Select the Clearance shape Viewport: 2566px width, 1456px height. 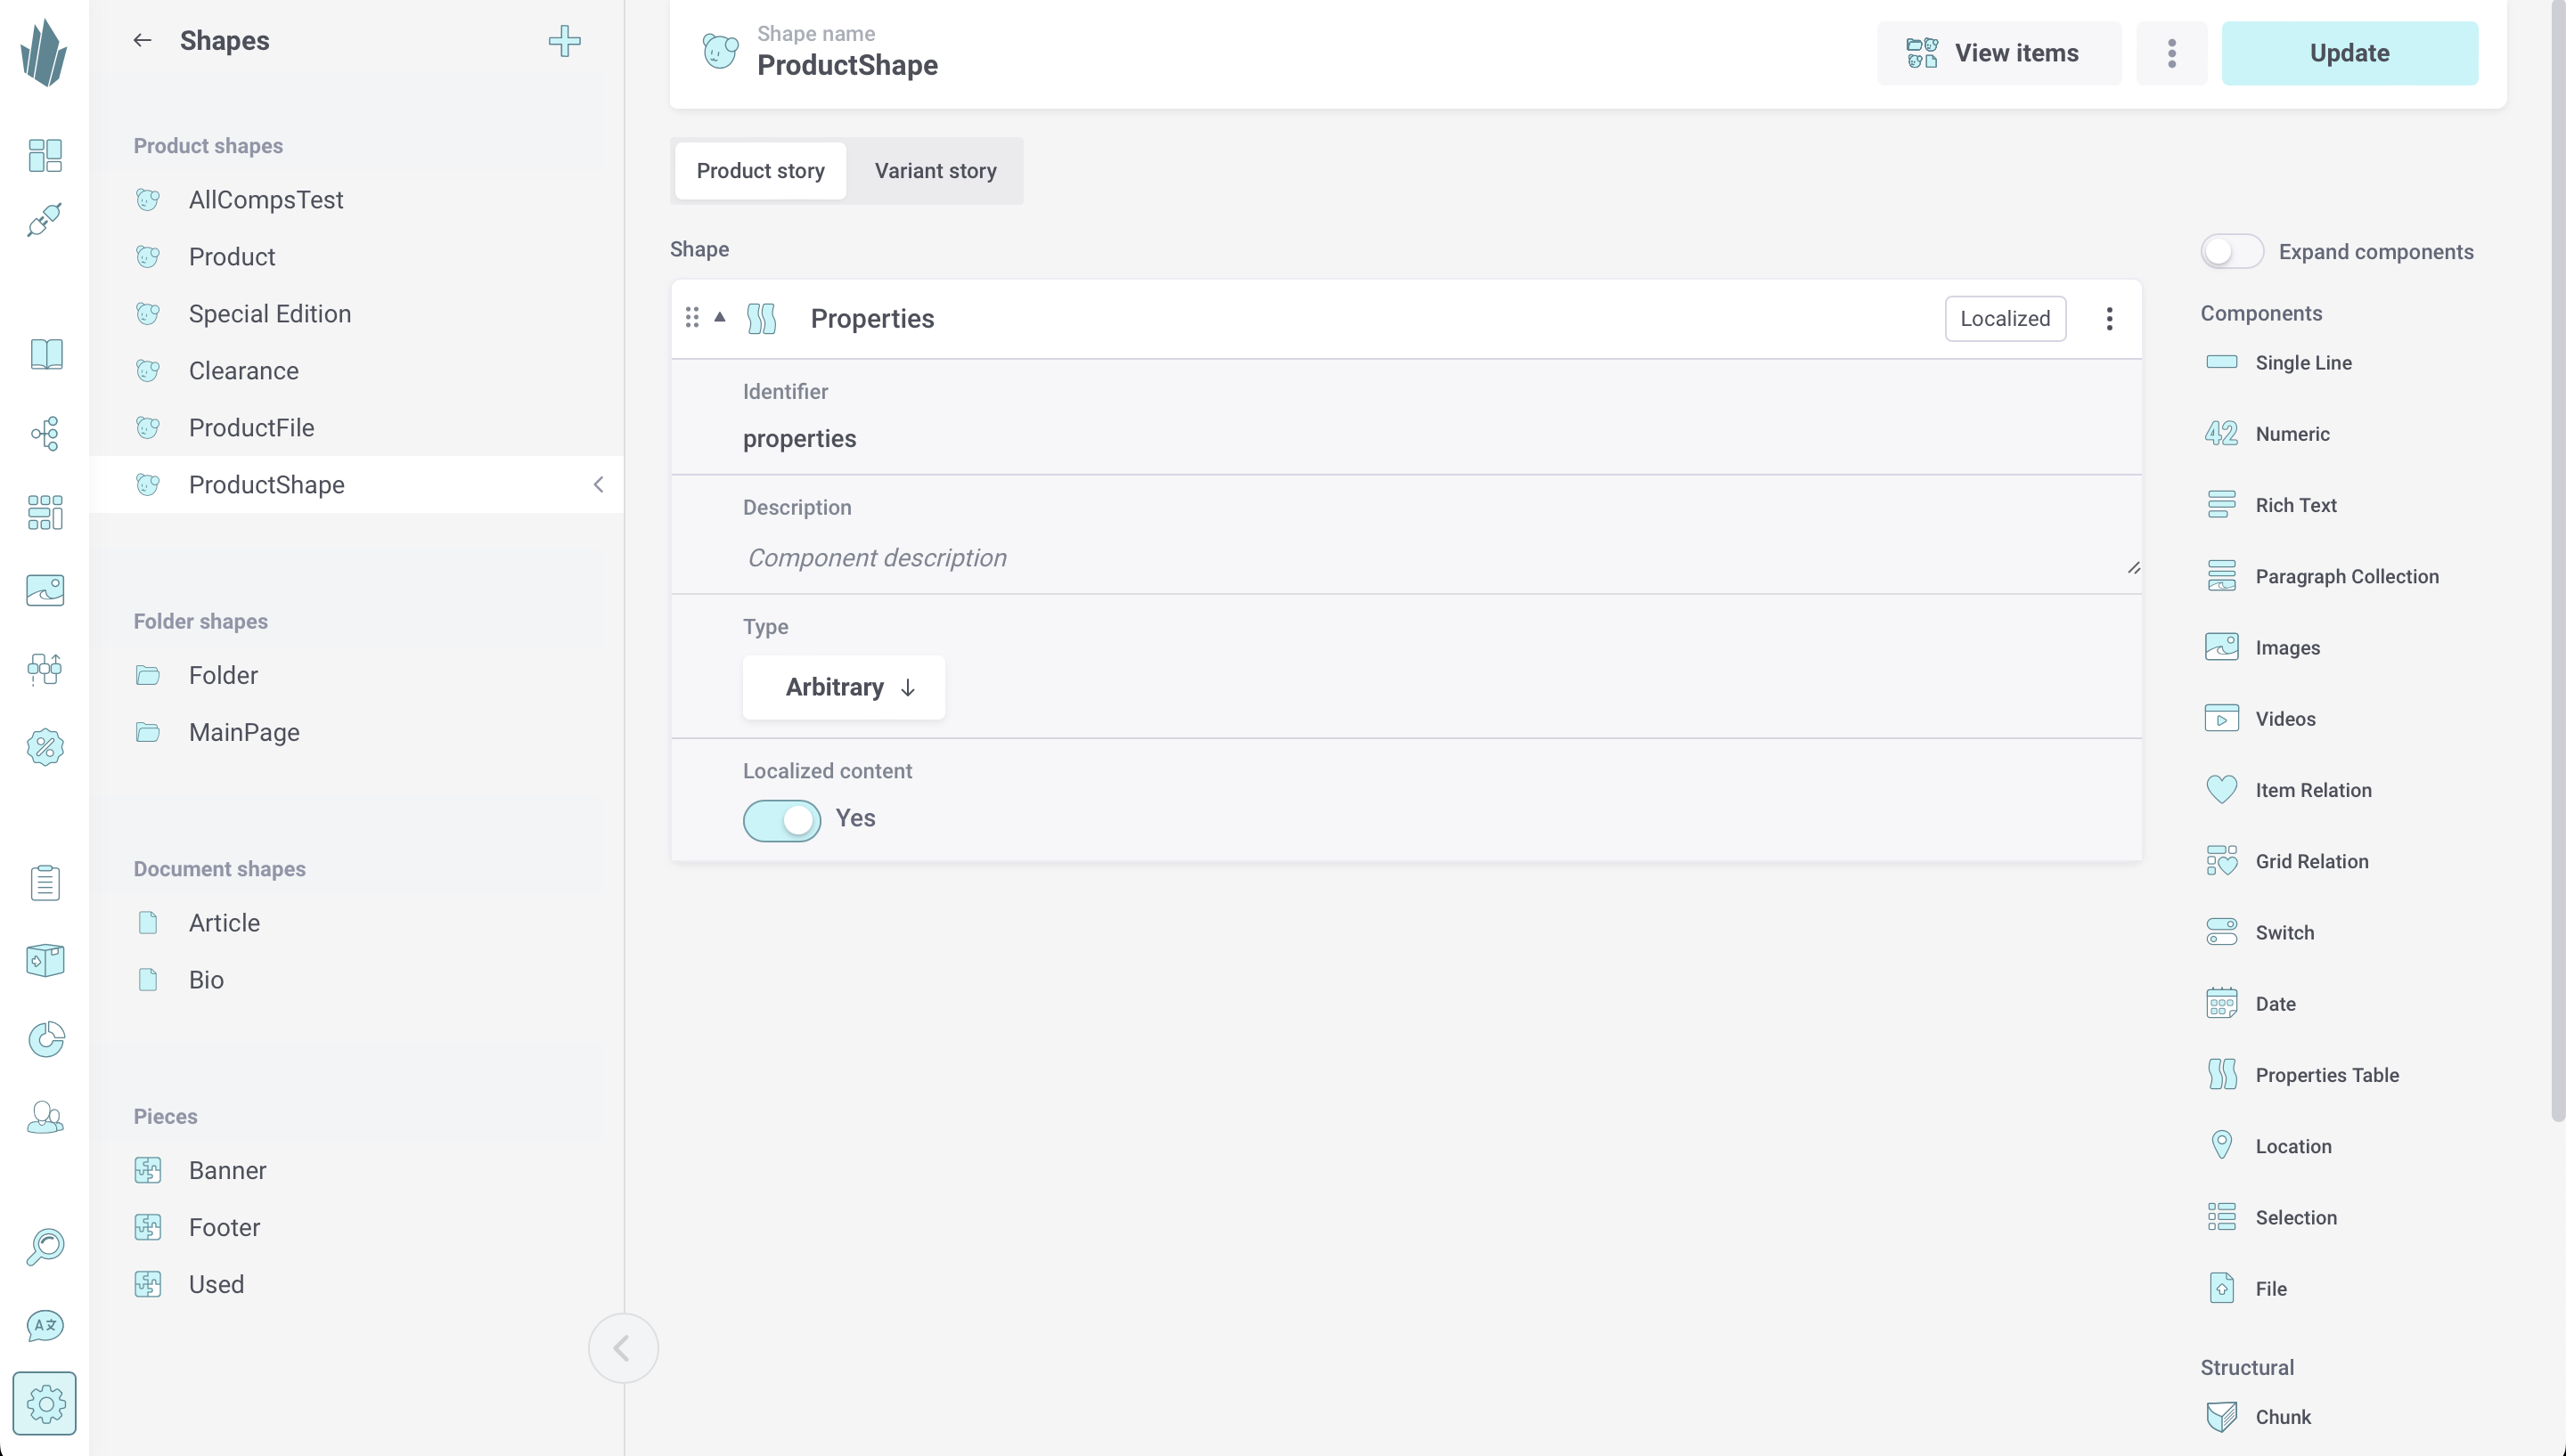click(356, 371)
